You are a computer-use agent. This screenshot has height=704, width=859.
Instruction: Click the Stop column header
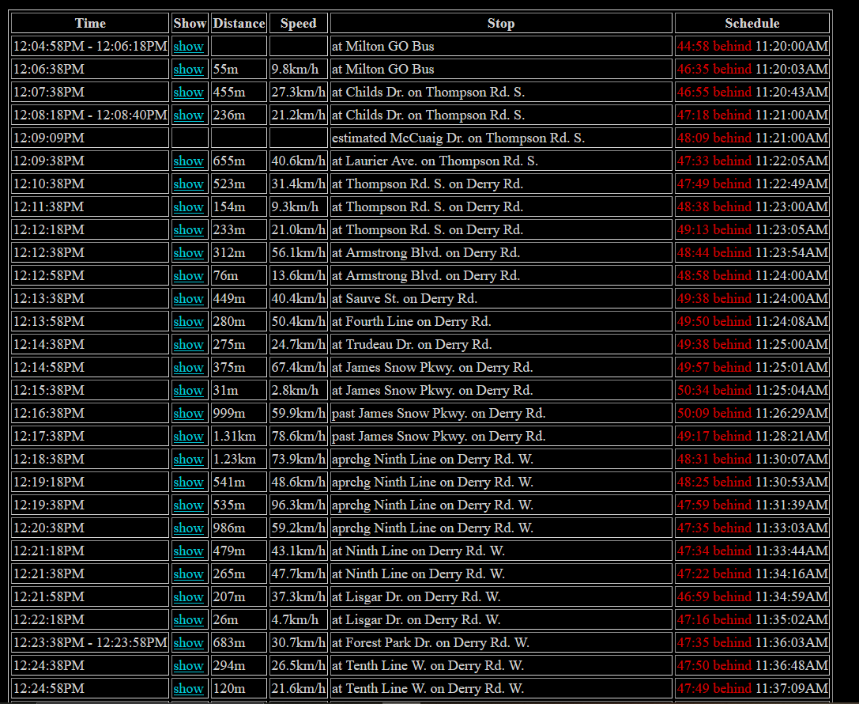click(500, 24)
